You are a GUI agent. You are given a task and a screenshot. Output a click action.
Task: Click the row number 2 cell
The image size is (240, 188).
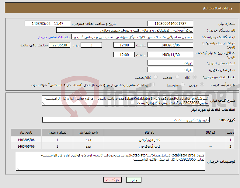click(x=230, y=146)
